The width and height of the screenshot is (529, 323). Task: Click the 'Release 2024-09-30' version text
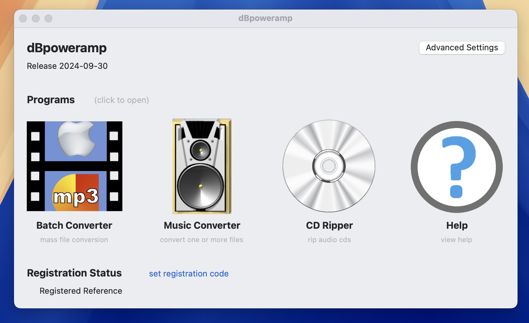tap(67, 66)
